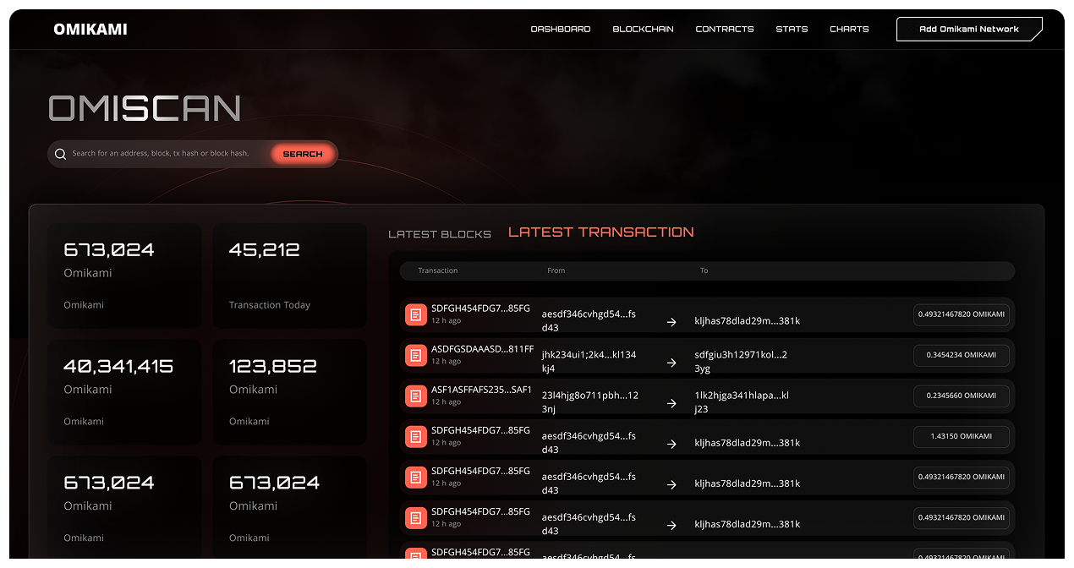
Task: Open the Charts section
Action: click(x=849, y=30)
